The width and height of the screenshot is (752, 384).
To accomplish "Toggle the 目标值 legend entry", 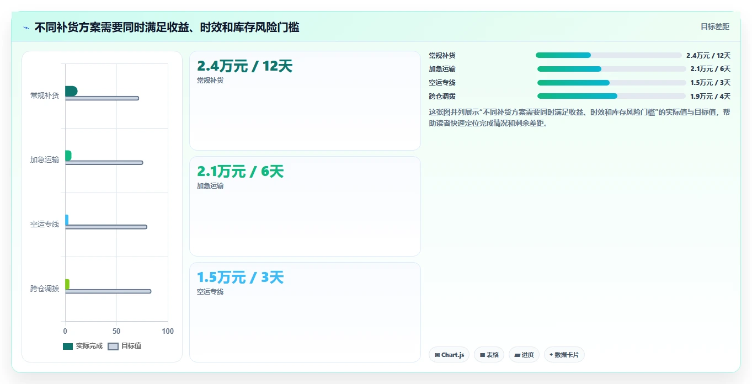I will click(x=125, y=346).
